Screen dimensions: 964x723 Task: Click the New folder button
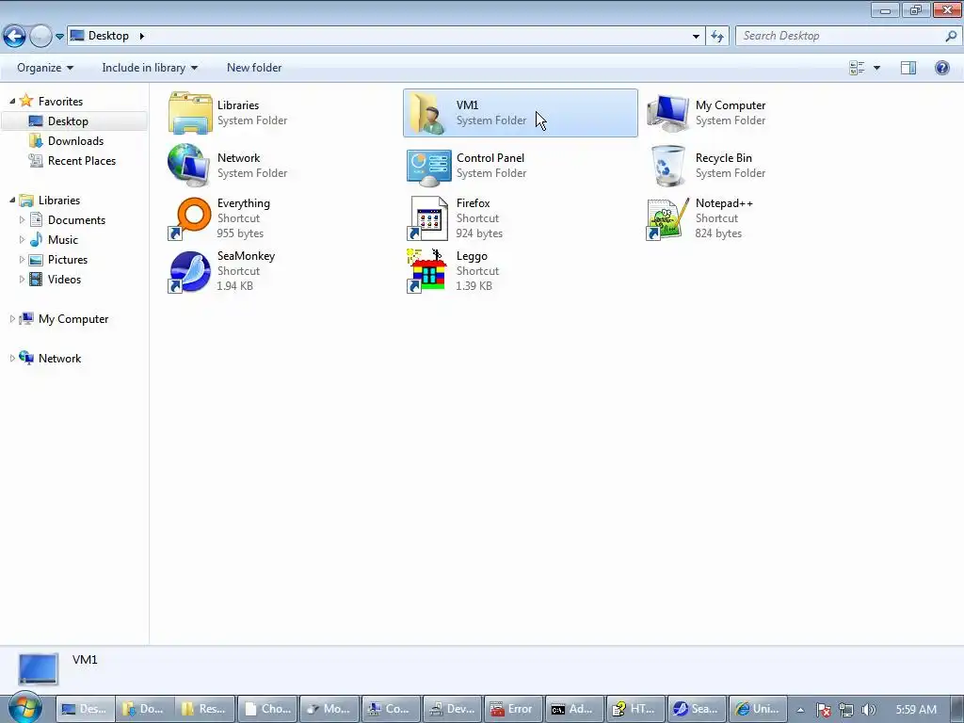point(254,68)
